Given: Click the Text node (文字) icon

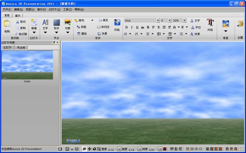Looking at the screenshot, I should 46,23.
